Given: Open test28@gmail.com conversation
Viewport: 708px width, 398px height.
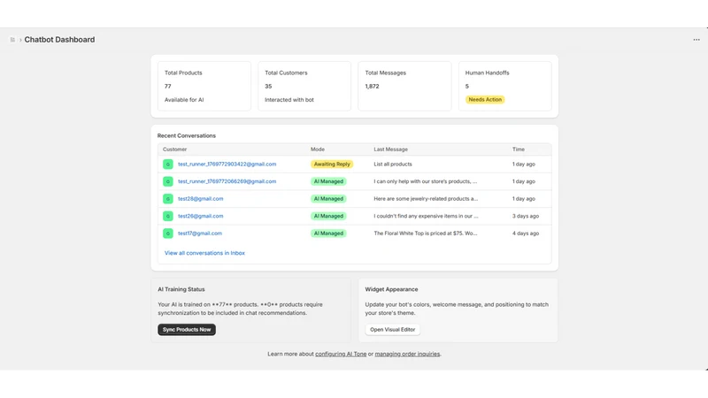Looking at the screenshot, I should pos(201,198).
